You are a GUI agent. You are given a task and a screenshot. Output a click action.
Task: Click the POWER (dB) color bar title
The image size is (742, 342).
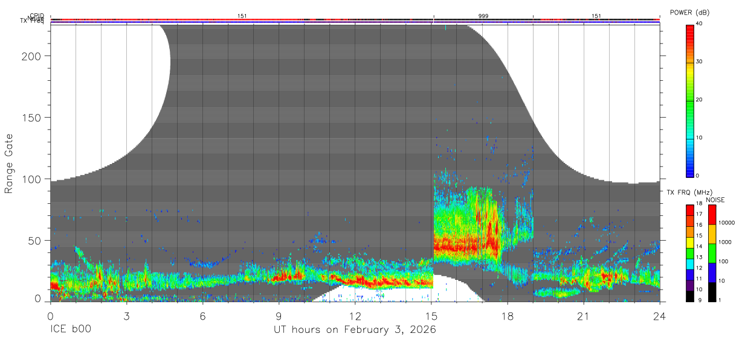689,13
